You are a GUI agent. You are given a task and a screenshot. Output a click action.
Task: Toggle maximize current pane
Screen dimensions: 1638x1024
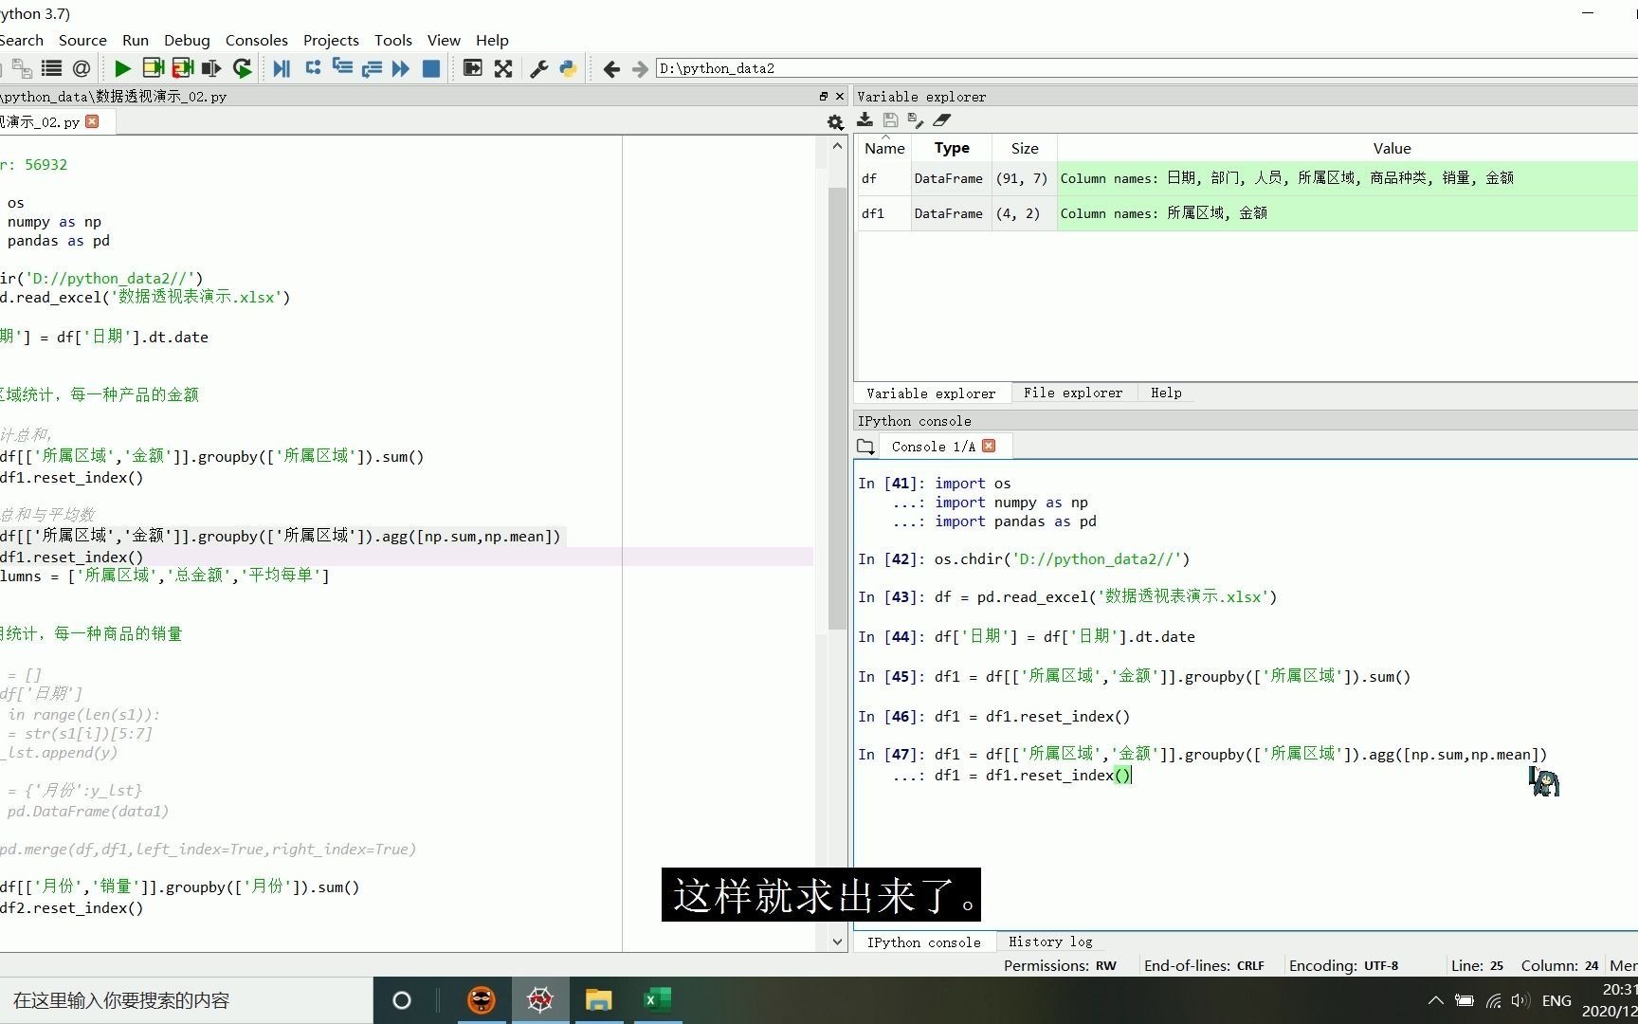[x=471, y=68]
